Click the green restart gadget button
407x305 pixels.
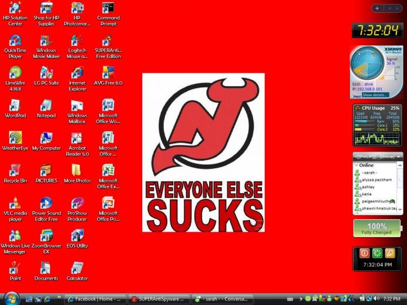(x=377, y=253)
